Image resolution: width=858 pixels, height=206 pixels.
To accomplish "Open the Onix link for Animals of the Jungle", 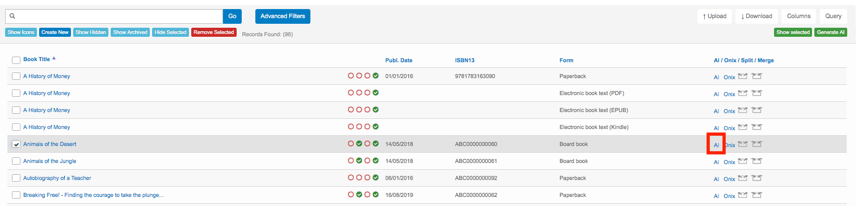I will pos(730,162).
